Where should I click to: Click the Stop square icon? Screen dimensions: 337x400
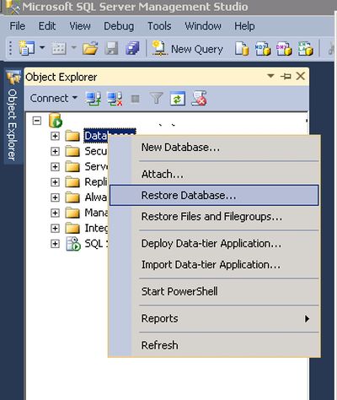pos(136,99)
